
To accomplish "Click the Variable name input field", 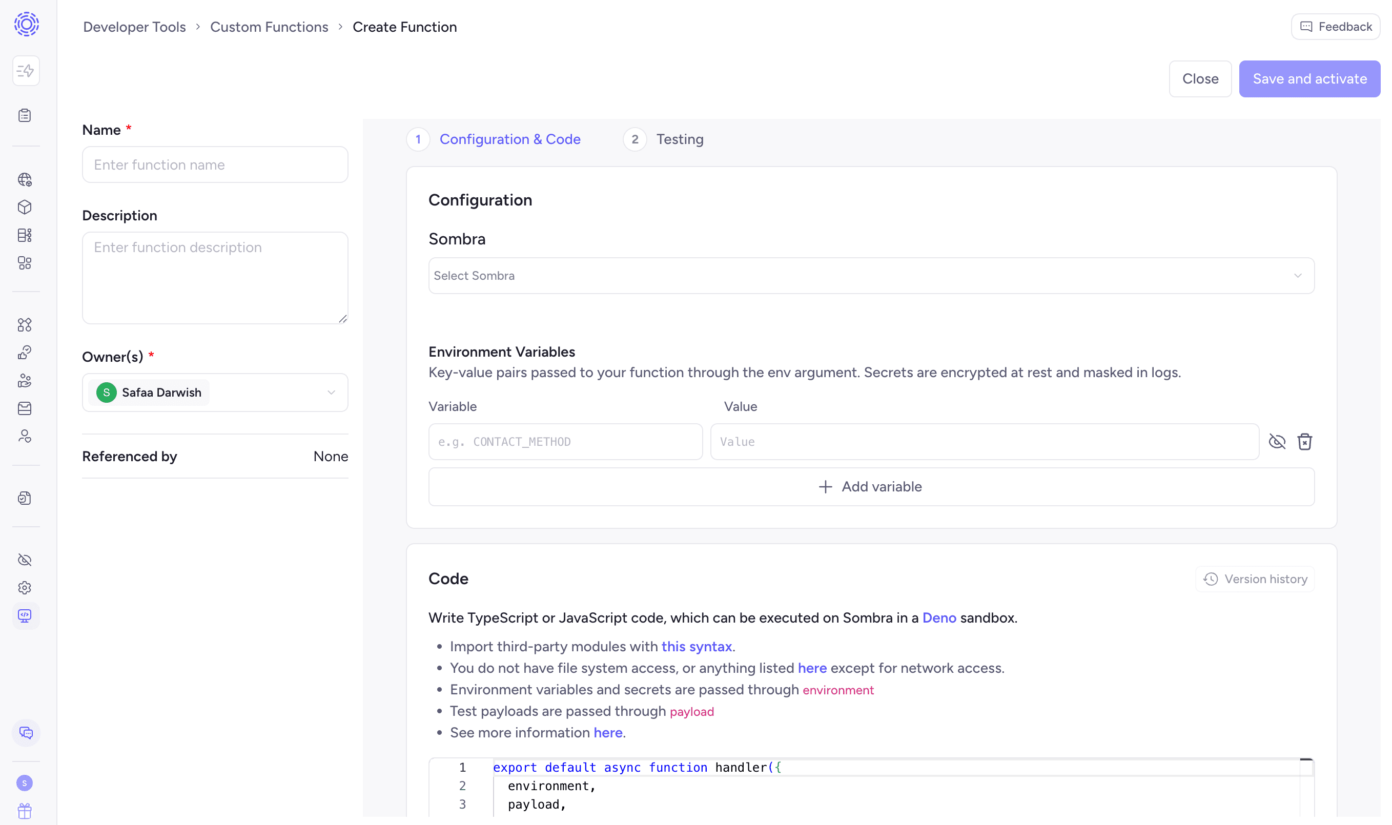I will pos(565,441).
